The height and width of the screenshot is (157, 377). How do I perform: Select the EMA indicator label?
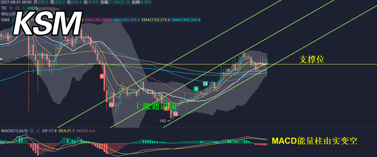point(5,20)
